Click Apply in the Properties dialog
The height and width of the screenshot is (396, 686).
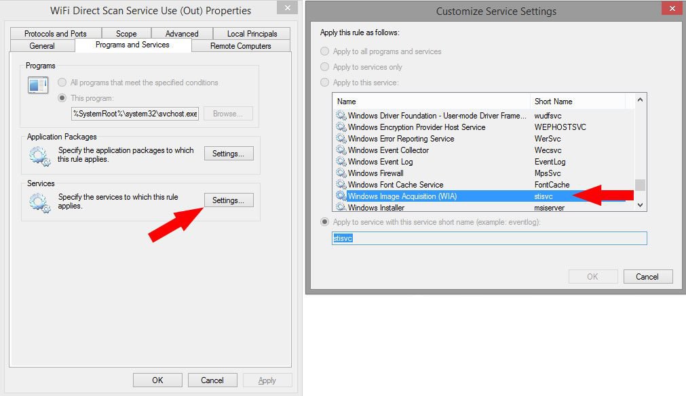(x=267, y=380)
